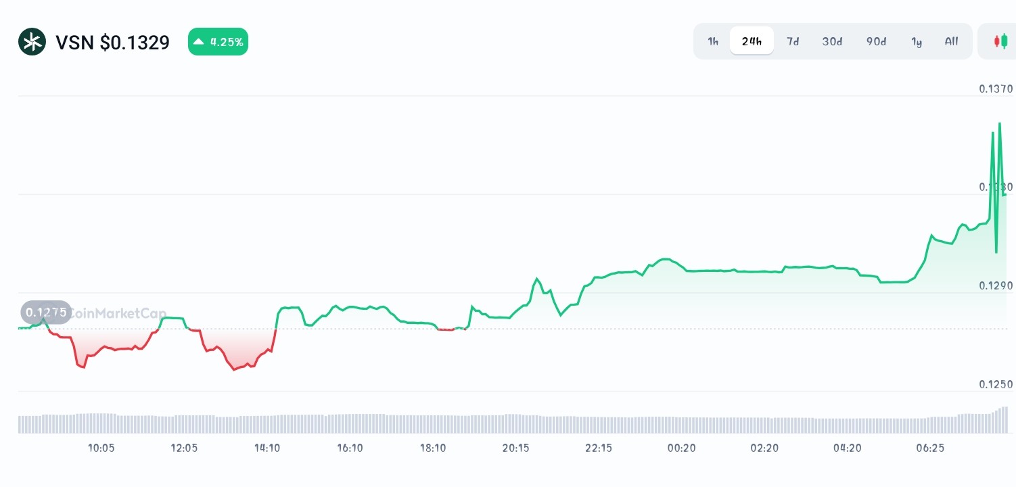Click the 0.1290 y-axis price label
The width and height of the screenshot is (1016, 487).
tap(996, 286)
